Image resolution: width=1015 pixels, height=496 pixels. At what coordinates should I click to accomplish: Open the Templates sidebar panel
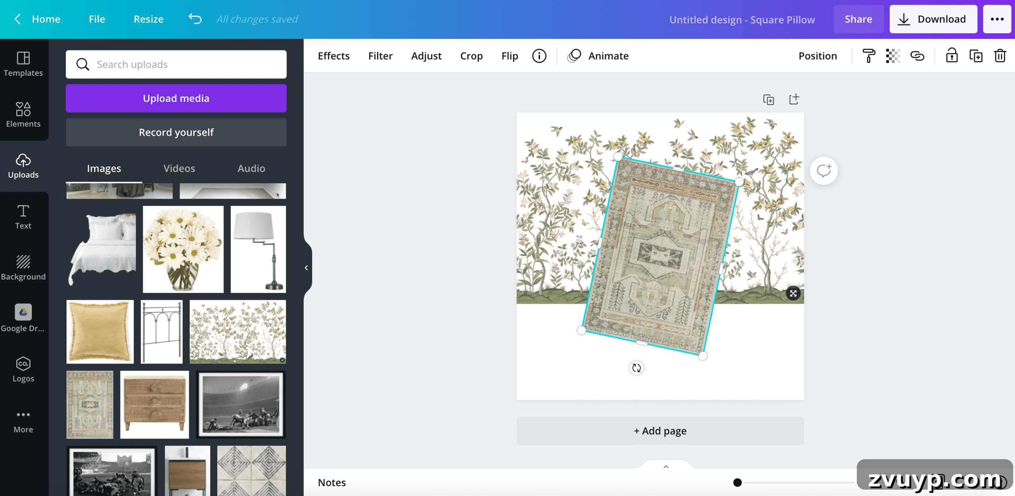coord(23,64)
